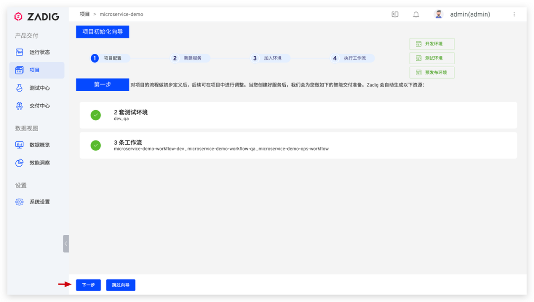Screen dimensions: 534x302
Task: Collapse the sidebar with chevron handle
Action: [66, 244]
